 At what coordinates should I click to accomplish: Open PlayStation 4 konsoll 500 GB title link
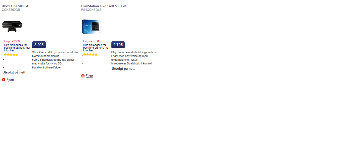(x=104, y=6)
